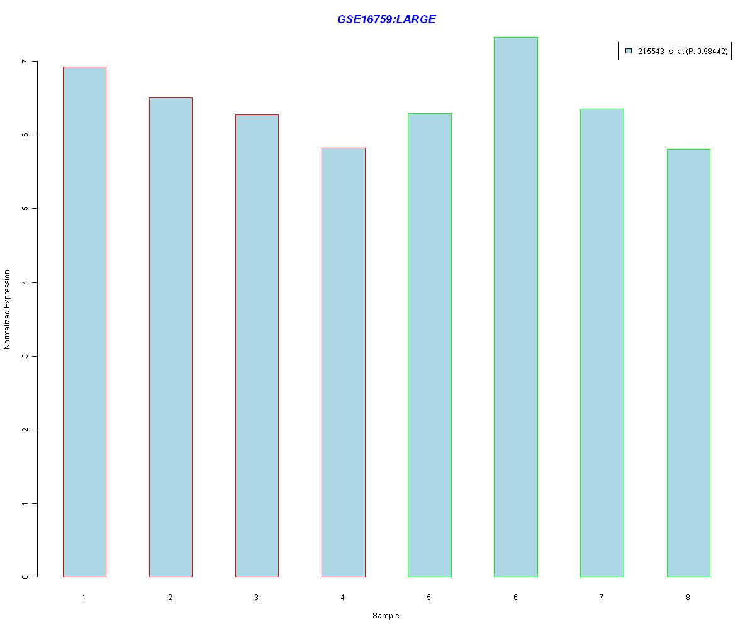Click y-axis tick value 4 on vertical axis

pyautogui.click(x=25, y=282)
